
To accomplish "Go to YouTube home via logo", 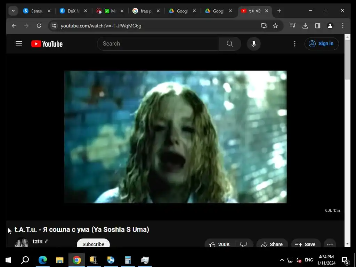I will [x=47, y=44].
